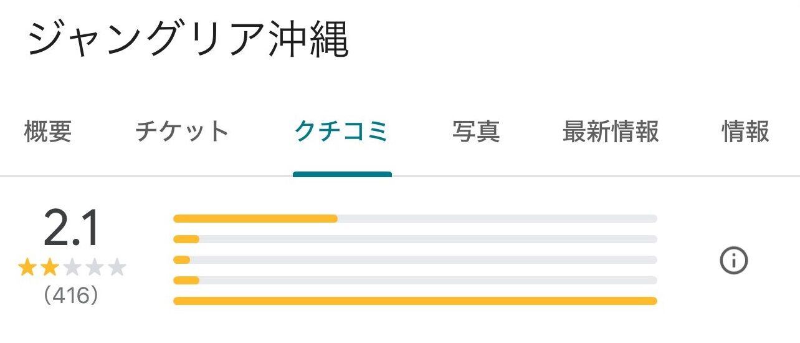Filter by the top five-star rating bar
Screen dimensions: 800x343
(x=415, y=218)
